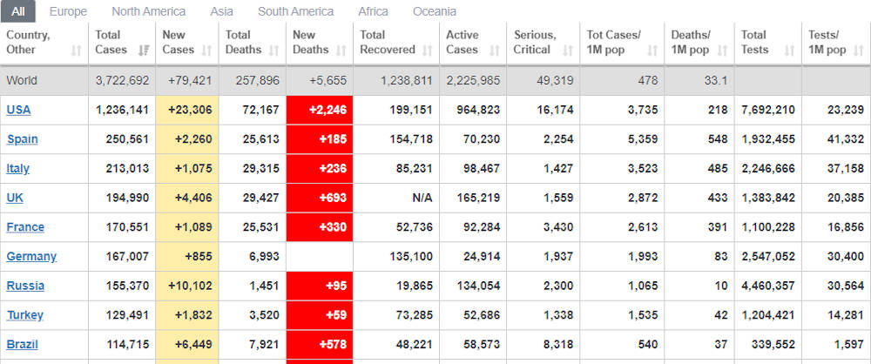
Task: Click the World summary row label
Action: (x=22, y=81)
